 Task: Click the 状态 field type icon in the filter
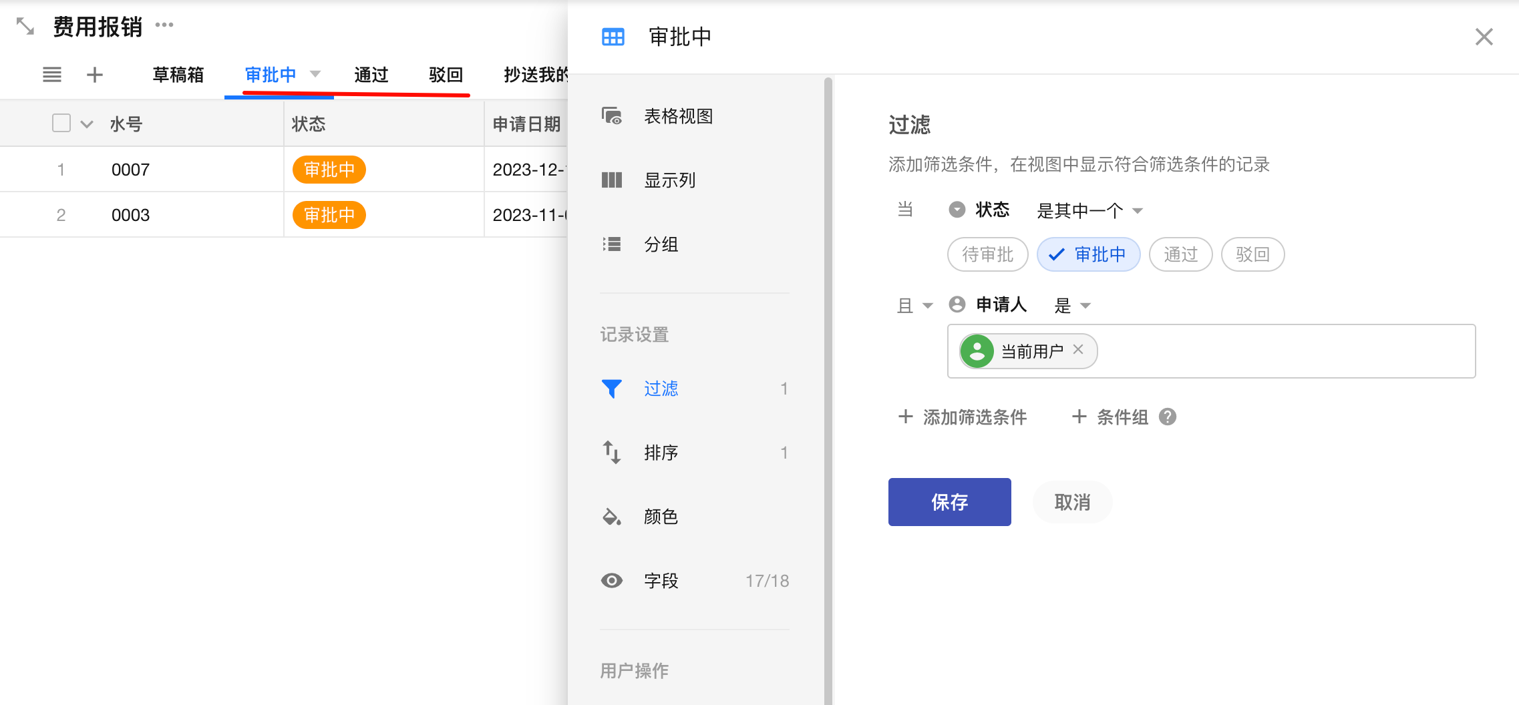957,210
